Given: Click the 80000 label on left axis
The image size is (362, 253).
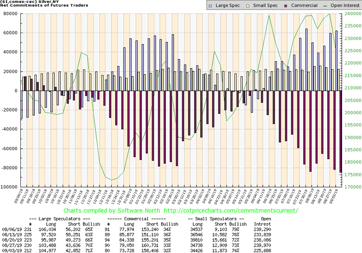Looking at the screenshot, I should tap(9, 14).
